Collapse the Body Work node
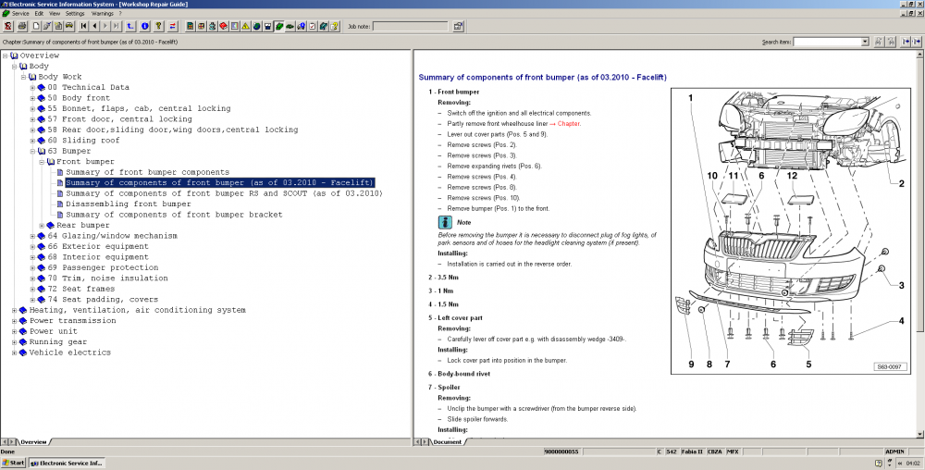Image resolution: width=925 pixels, height=470 pixels. point(24,77)
